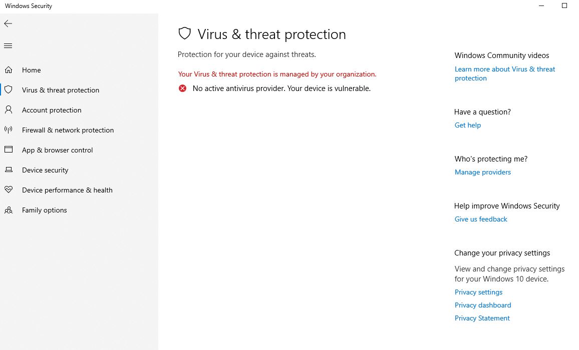This screenshot has width=579, height=350.
Task: Click the Device security laptop icon
Action: 9,170
